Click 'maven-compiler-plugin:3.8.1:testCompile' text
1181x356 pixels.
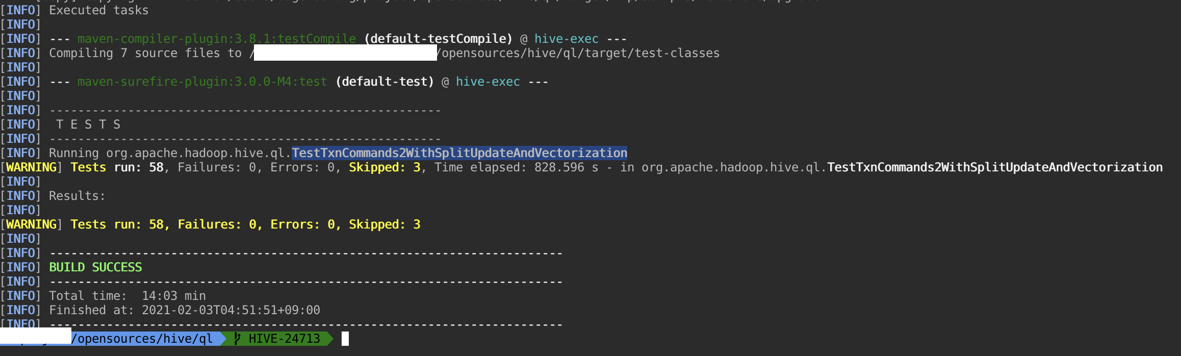coord(217,39)
